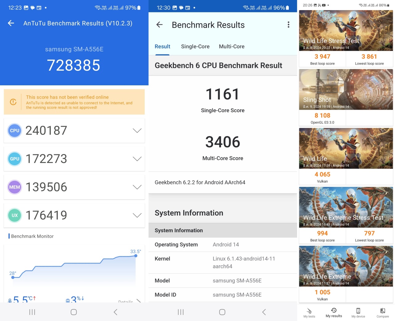Tap recent apps button on Geekbench screen
This screenshot has width=395, height=321.
click(181, 312)
